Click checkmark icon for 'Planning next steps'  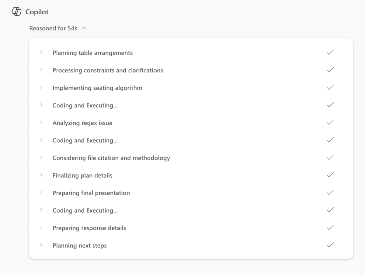click(330, 245)
